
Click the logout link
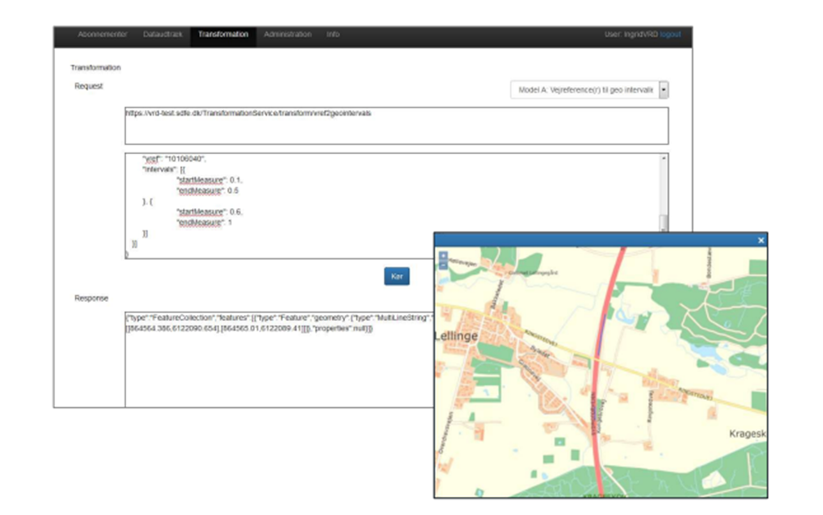670,34
